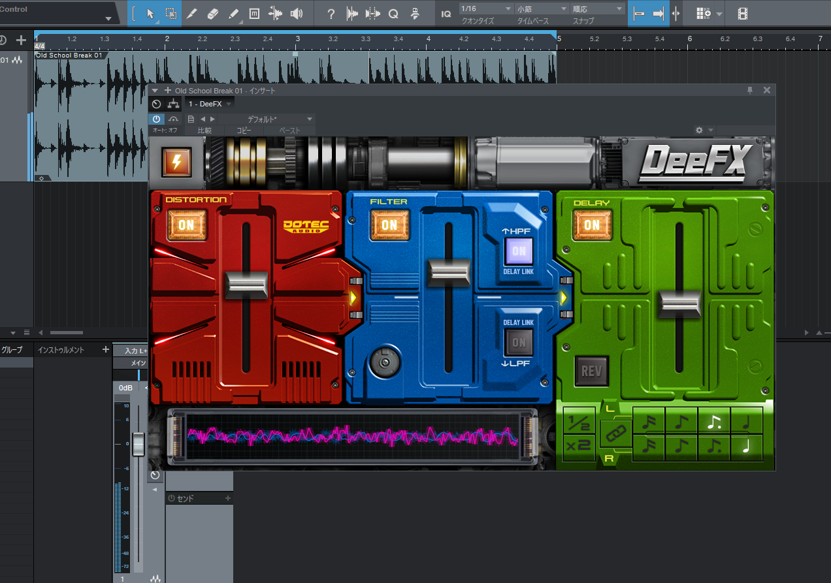The image size is (831, 583).
Task: Open the 1/16 quantize dropdown
Action: point(486,8)
